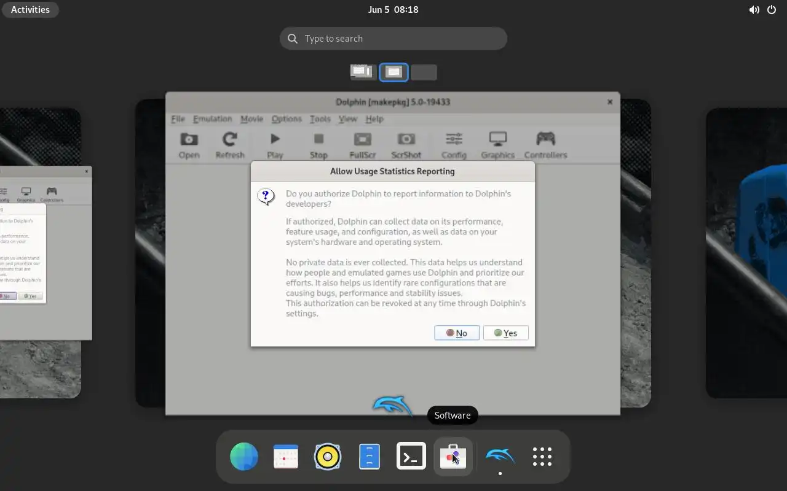
Task: Click the Refresh toolbar icon
Action: [x=230, y=145]
